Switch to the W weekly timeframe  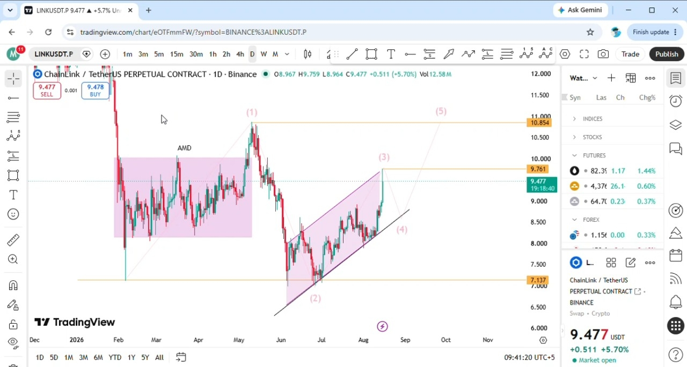pos(264,54)
